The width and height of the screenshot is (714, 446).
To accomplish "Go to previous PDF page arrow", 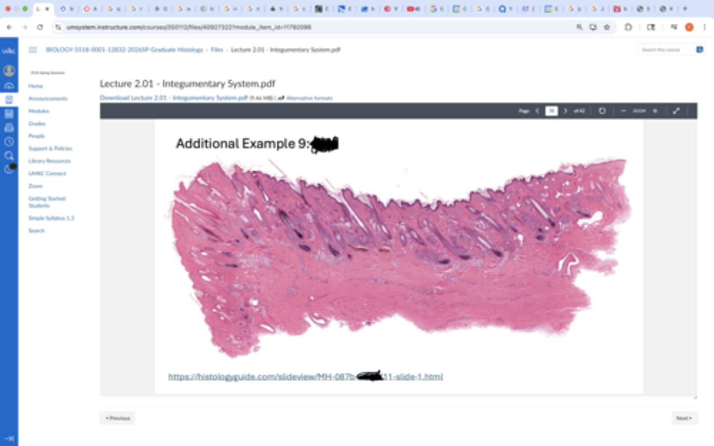I will (x=537, y=111).
